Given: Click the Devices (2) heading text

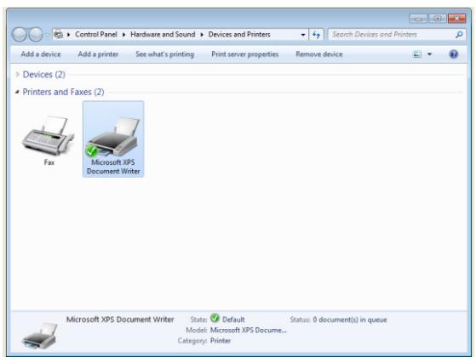Looking at the screenshot, I should [x=44, y=74].
